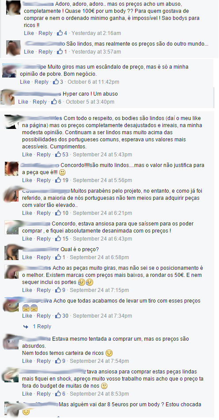Click thumbs-up count on 'Hyper caro' comment

[x=60, y=102]
